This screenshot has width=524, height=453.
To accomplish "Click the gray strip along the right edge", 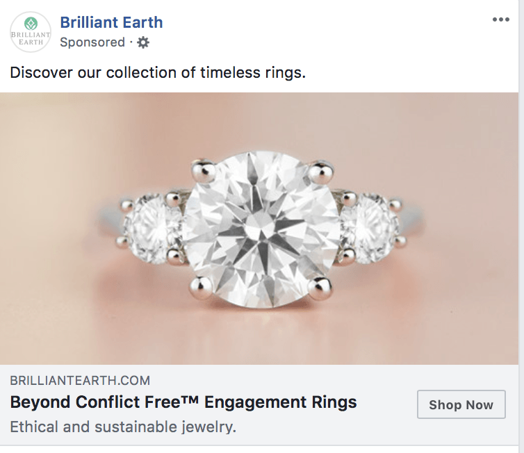I will pyautogui.click(x=521, y=226).
